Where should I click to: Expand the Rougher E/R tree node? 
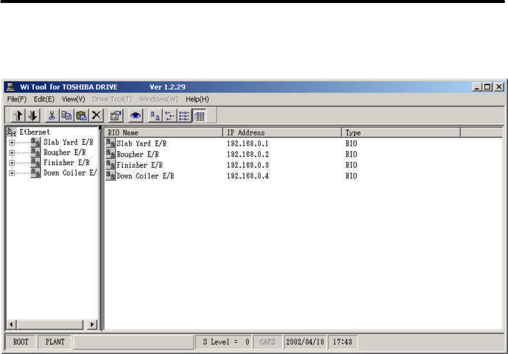[11, 153]
